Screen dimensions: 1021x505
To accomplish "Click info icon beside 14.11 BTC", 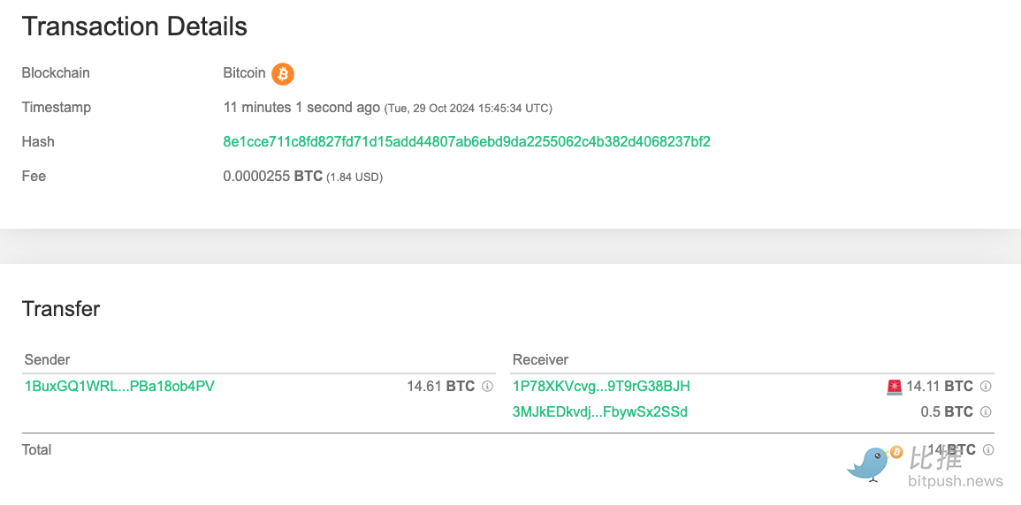I will [x=986, y=386].
